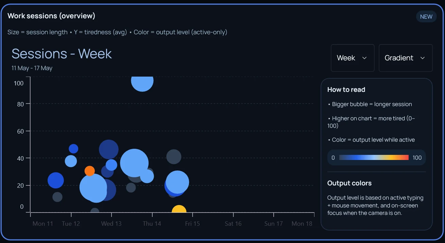The image size is (445, 243).
Task: Click the 'Fri 15' axis label
Action: point(192,224)
